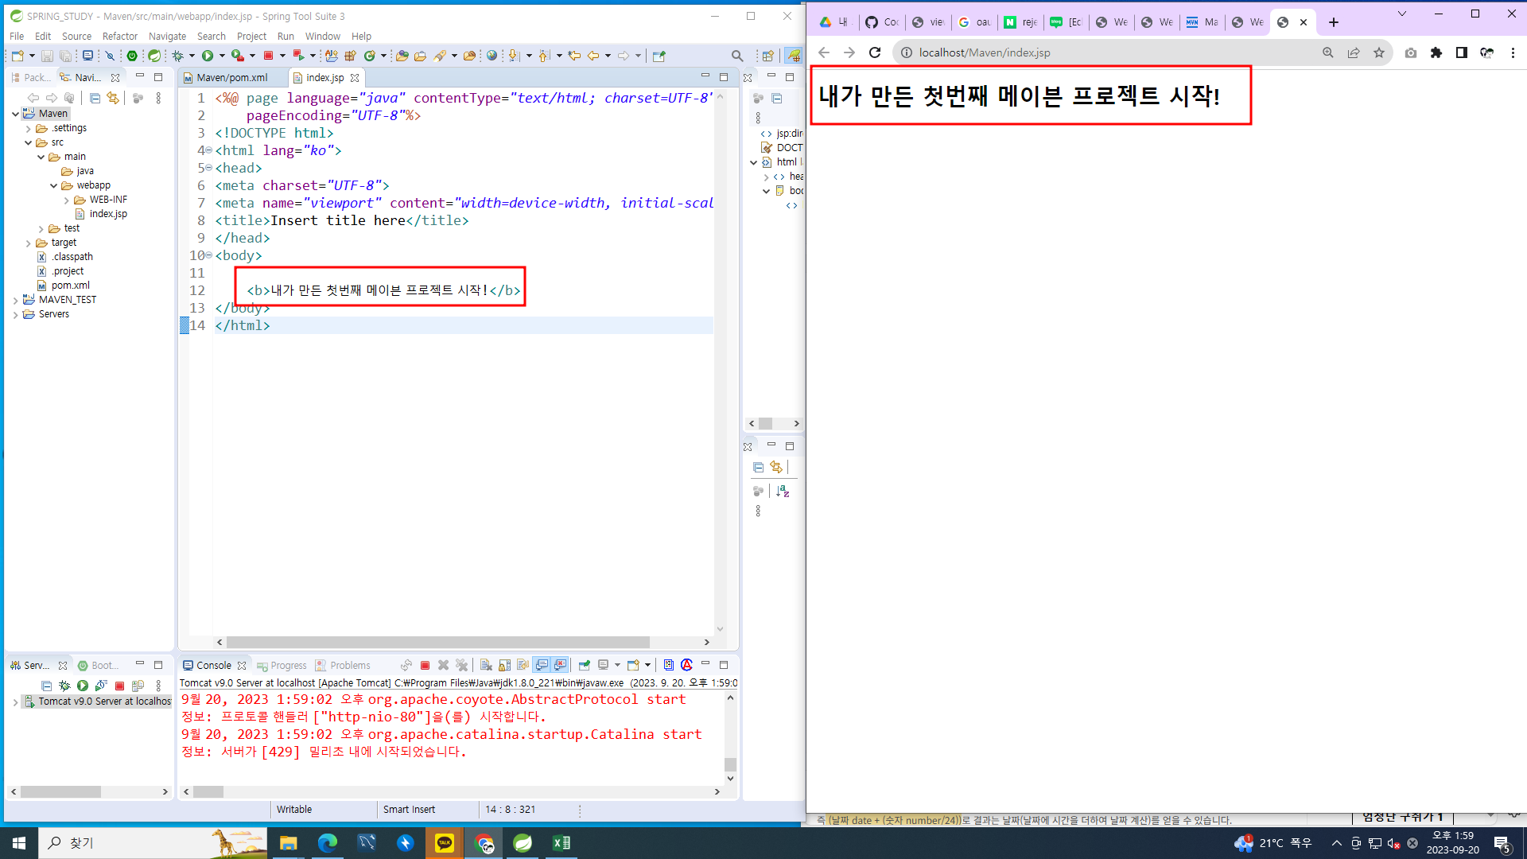
Task: Open the Problems view tab
Action: 350,666
